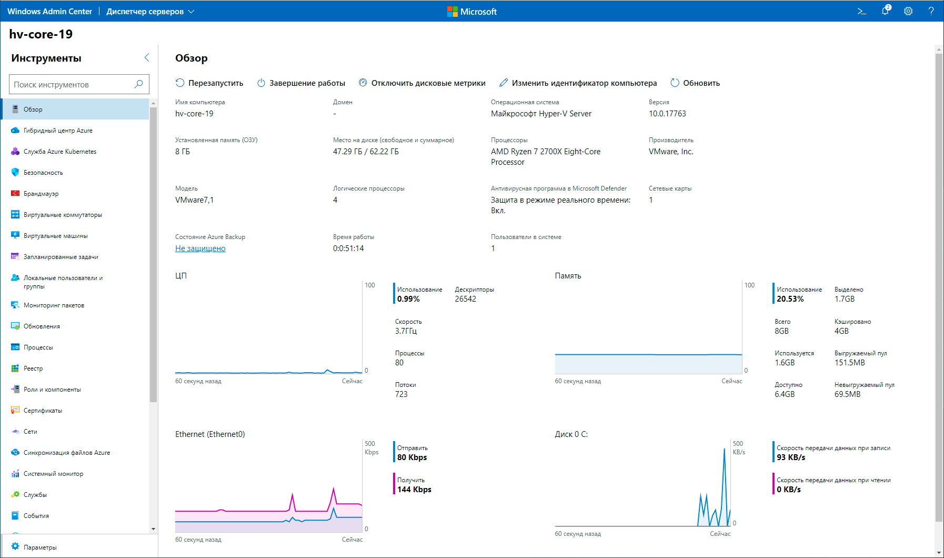944x558 pixels.
Task: Open Виртуальные машины tool icon
Action: [15, 235]
